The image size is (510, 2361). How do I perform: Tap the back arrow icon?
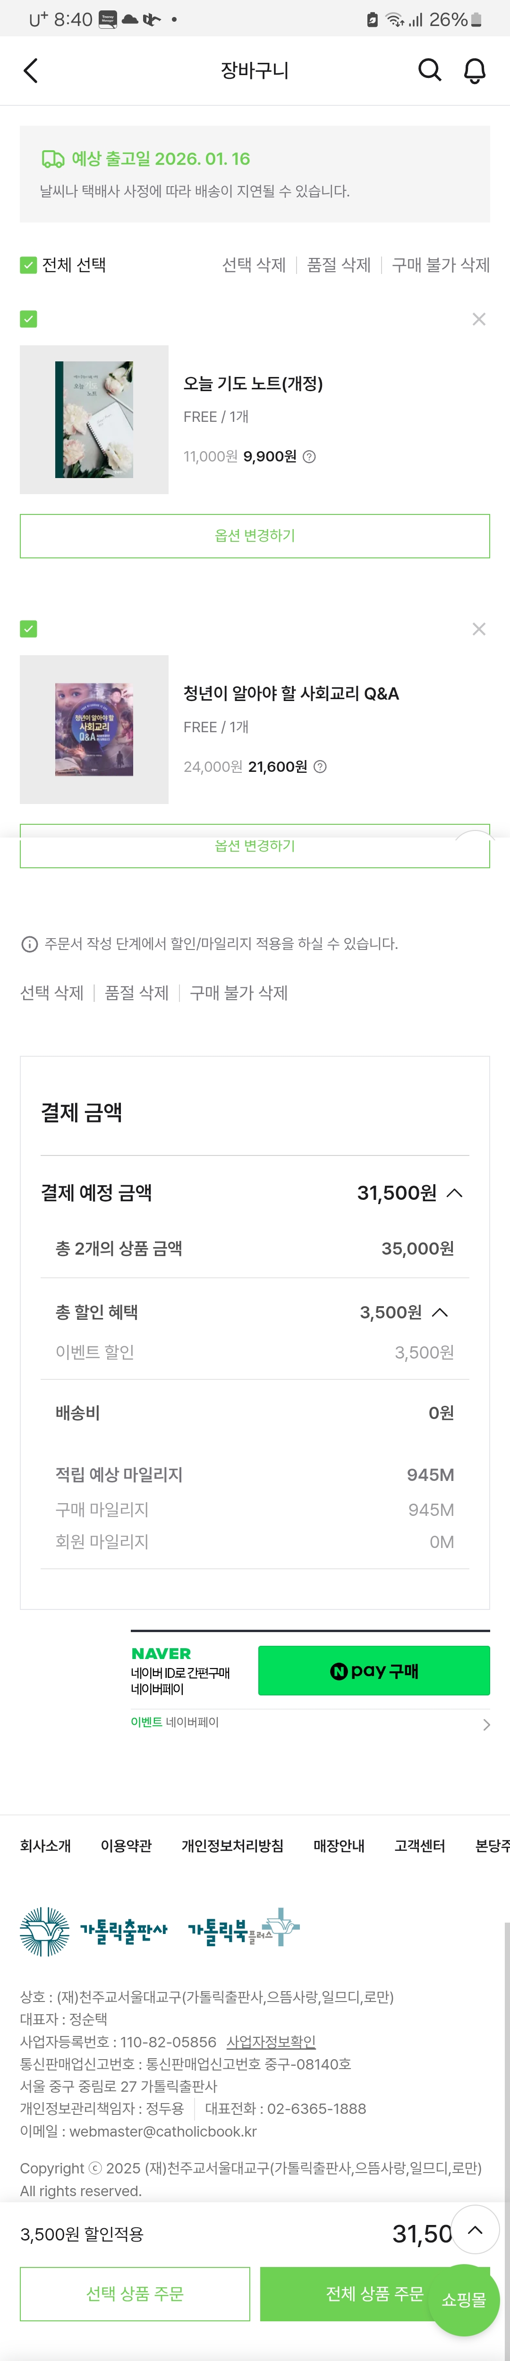point(31,70)
